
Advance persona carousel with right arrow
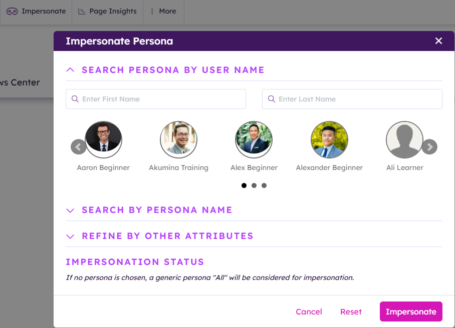tap(429, 147)
